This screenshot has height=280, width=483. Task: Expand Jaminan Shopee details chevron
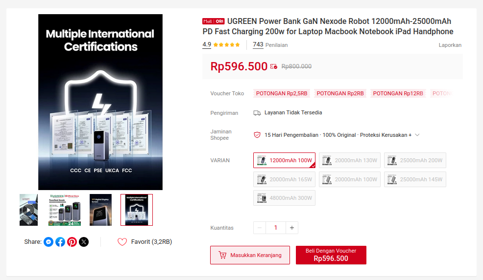(x=417, y=135)
